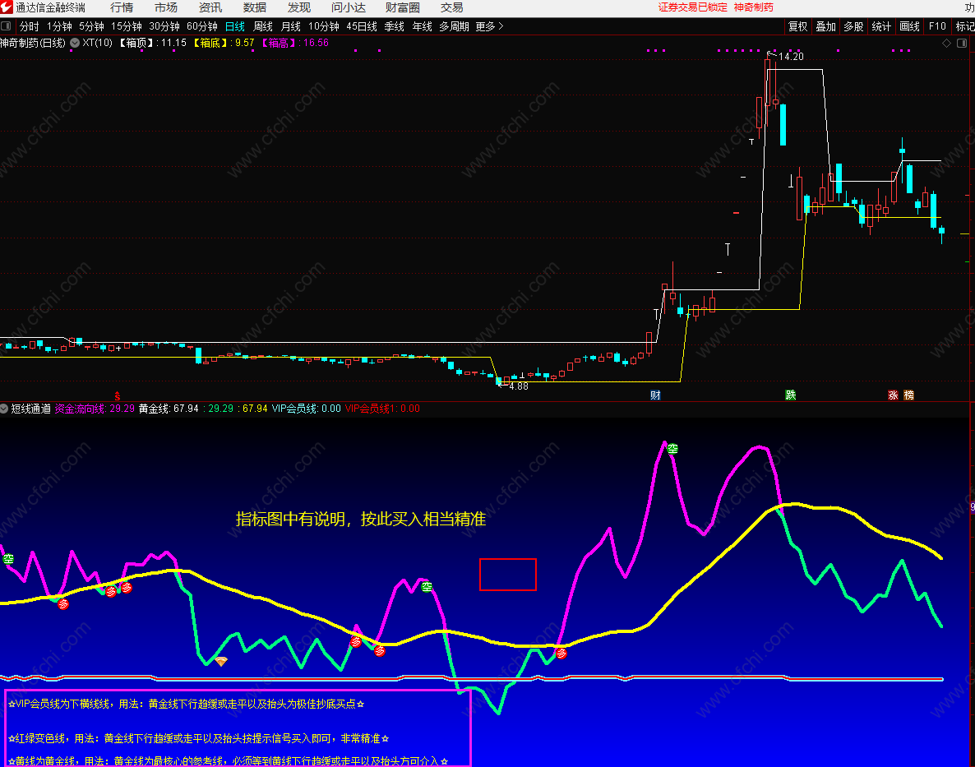Click the rightmost red 多 buy signal marker

pos(561,653)
